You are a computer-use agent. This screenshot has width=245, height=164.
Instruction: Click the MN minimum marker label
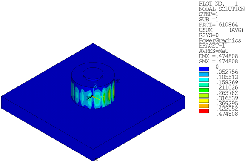(96, 160)
